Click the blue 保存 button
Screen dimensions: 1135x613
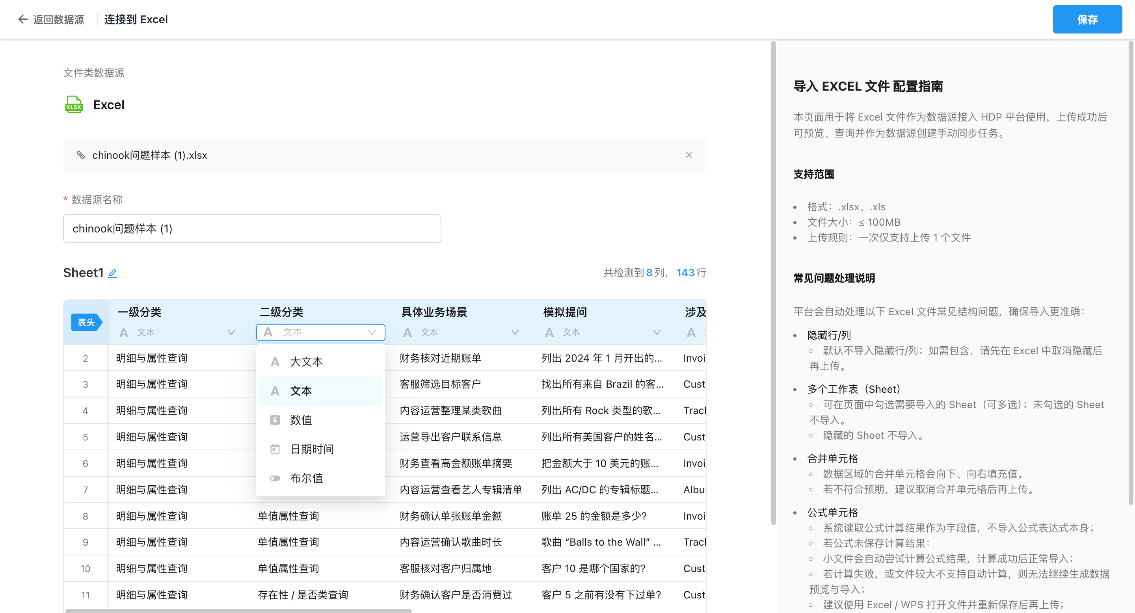click(1087, 19)
